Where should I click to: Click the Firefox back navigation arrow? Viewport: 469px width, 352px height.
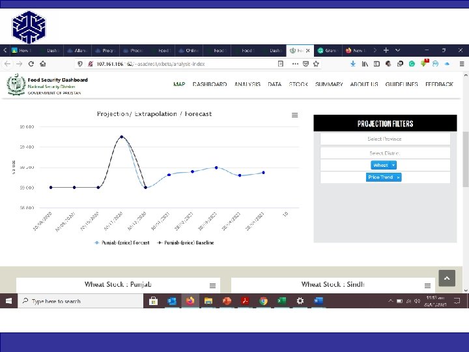point(7,64)
